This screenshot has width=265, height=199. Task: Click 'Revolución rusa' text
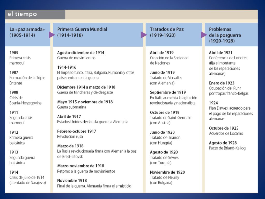[70, 137]
